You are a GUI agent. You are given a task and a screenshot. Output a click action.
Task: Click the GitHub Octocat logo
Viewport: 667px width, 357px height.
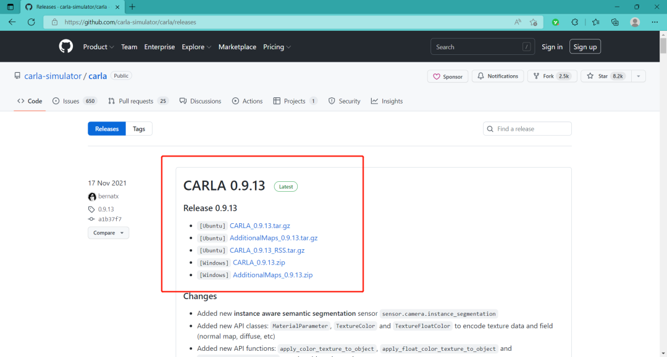click(66, 46)
